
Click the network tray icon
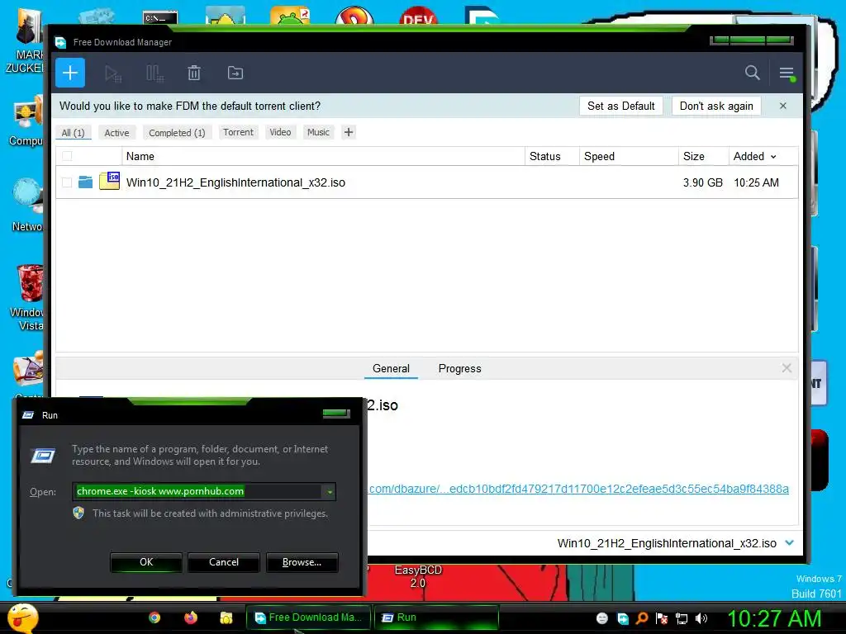(x=682, y=618)
